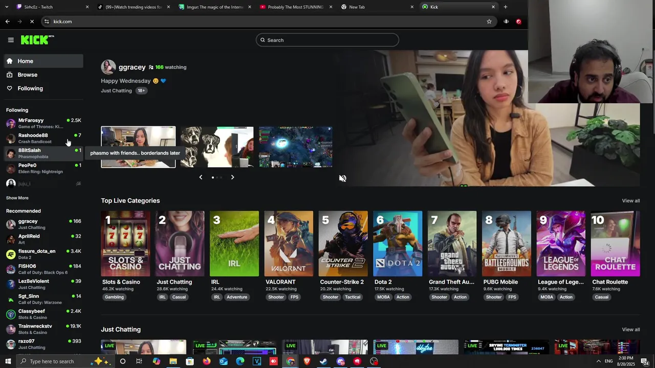Open IRL category card

click(x=234, y=244)
